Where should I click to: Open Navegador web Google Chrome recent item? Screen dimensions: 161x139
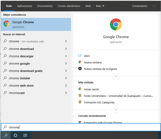click(x=103, y=122)
